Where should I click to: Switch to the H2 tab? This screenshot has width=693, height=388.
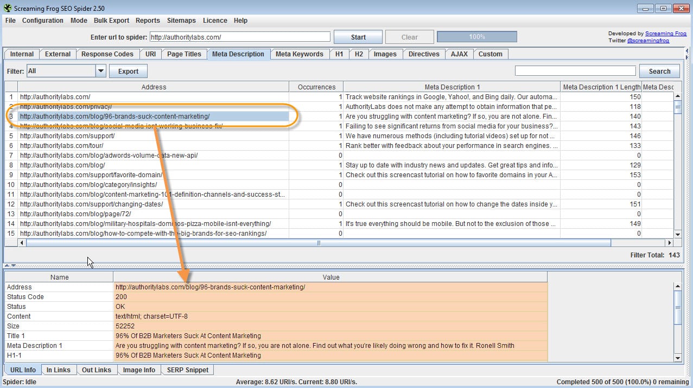359,54
